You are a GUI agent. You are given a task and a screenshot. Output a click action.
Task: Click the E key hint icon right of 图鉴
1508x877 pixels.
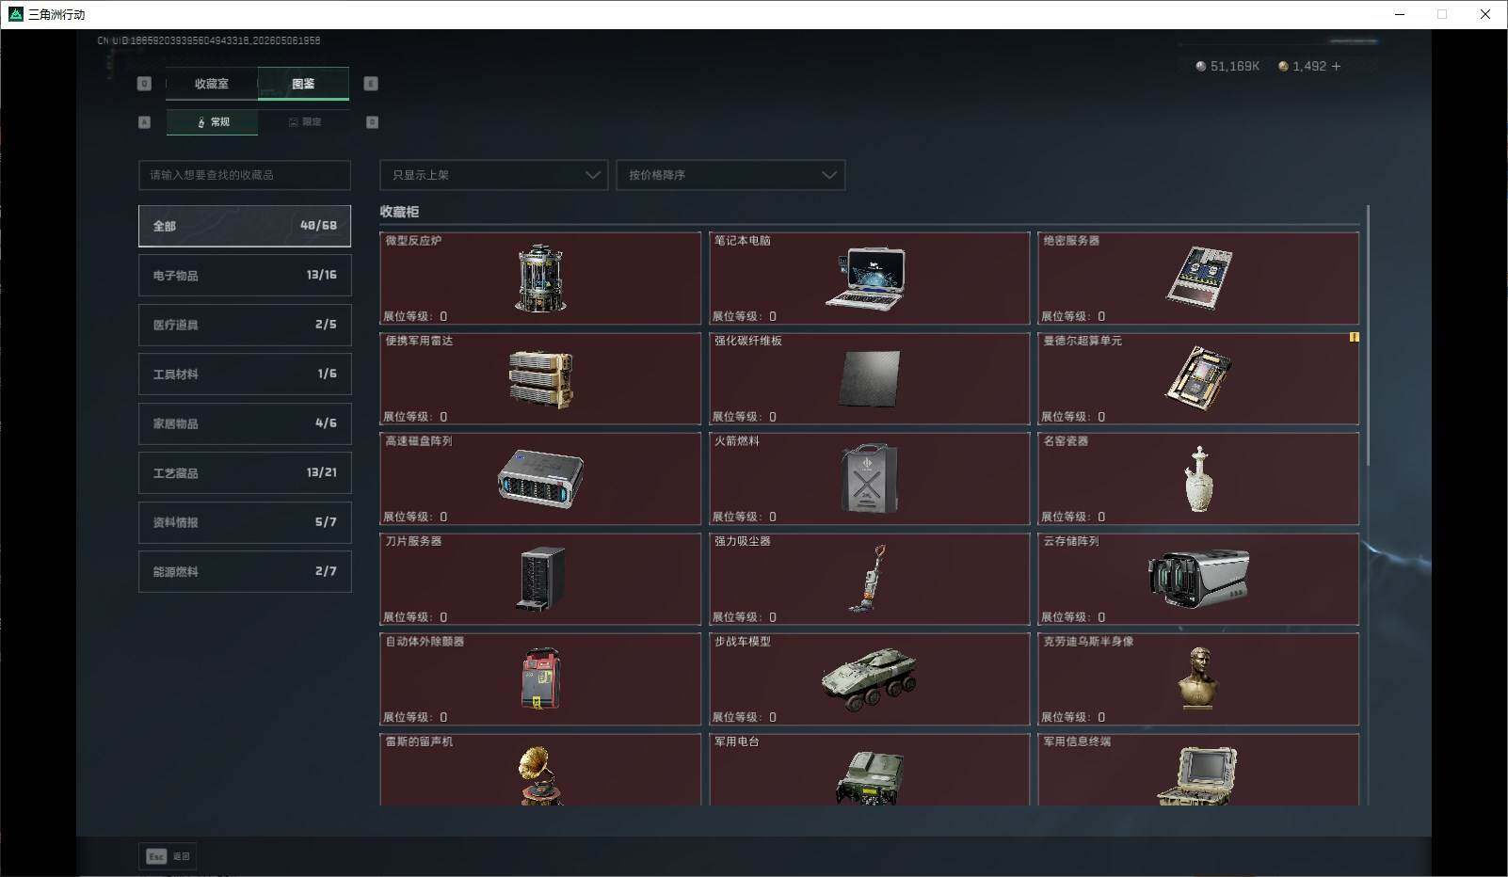pos(371,84)
